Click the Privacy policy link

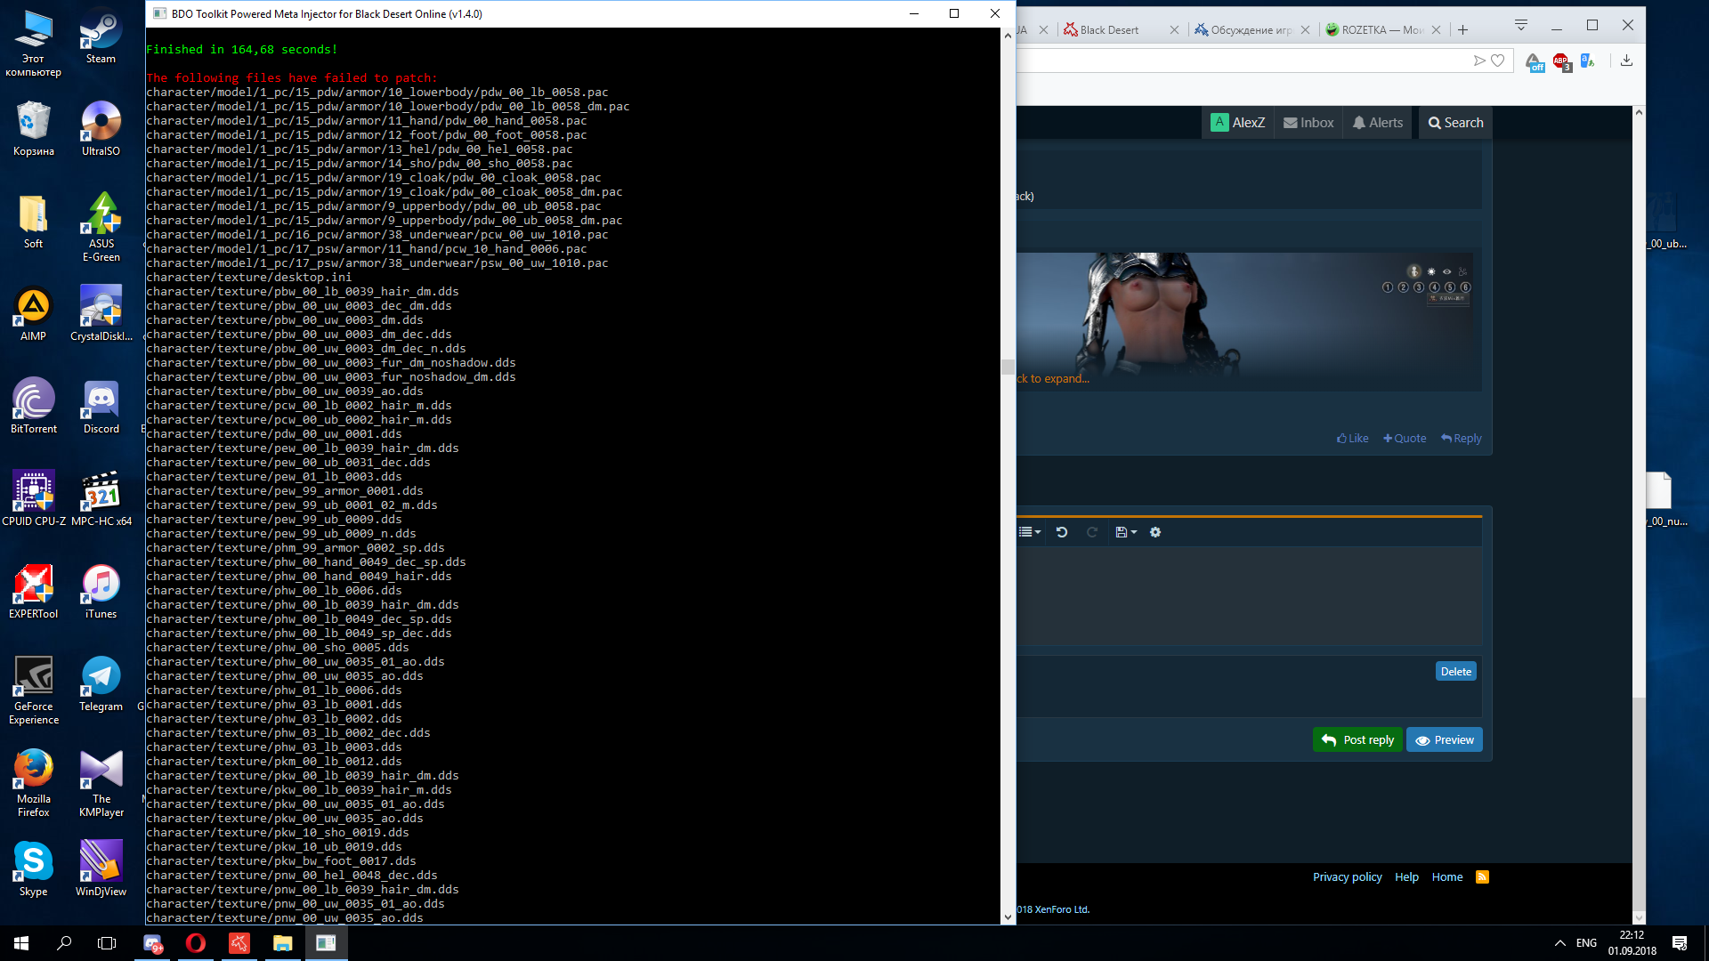(x=1347, y=876)
